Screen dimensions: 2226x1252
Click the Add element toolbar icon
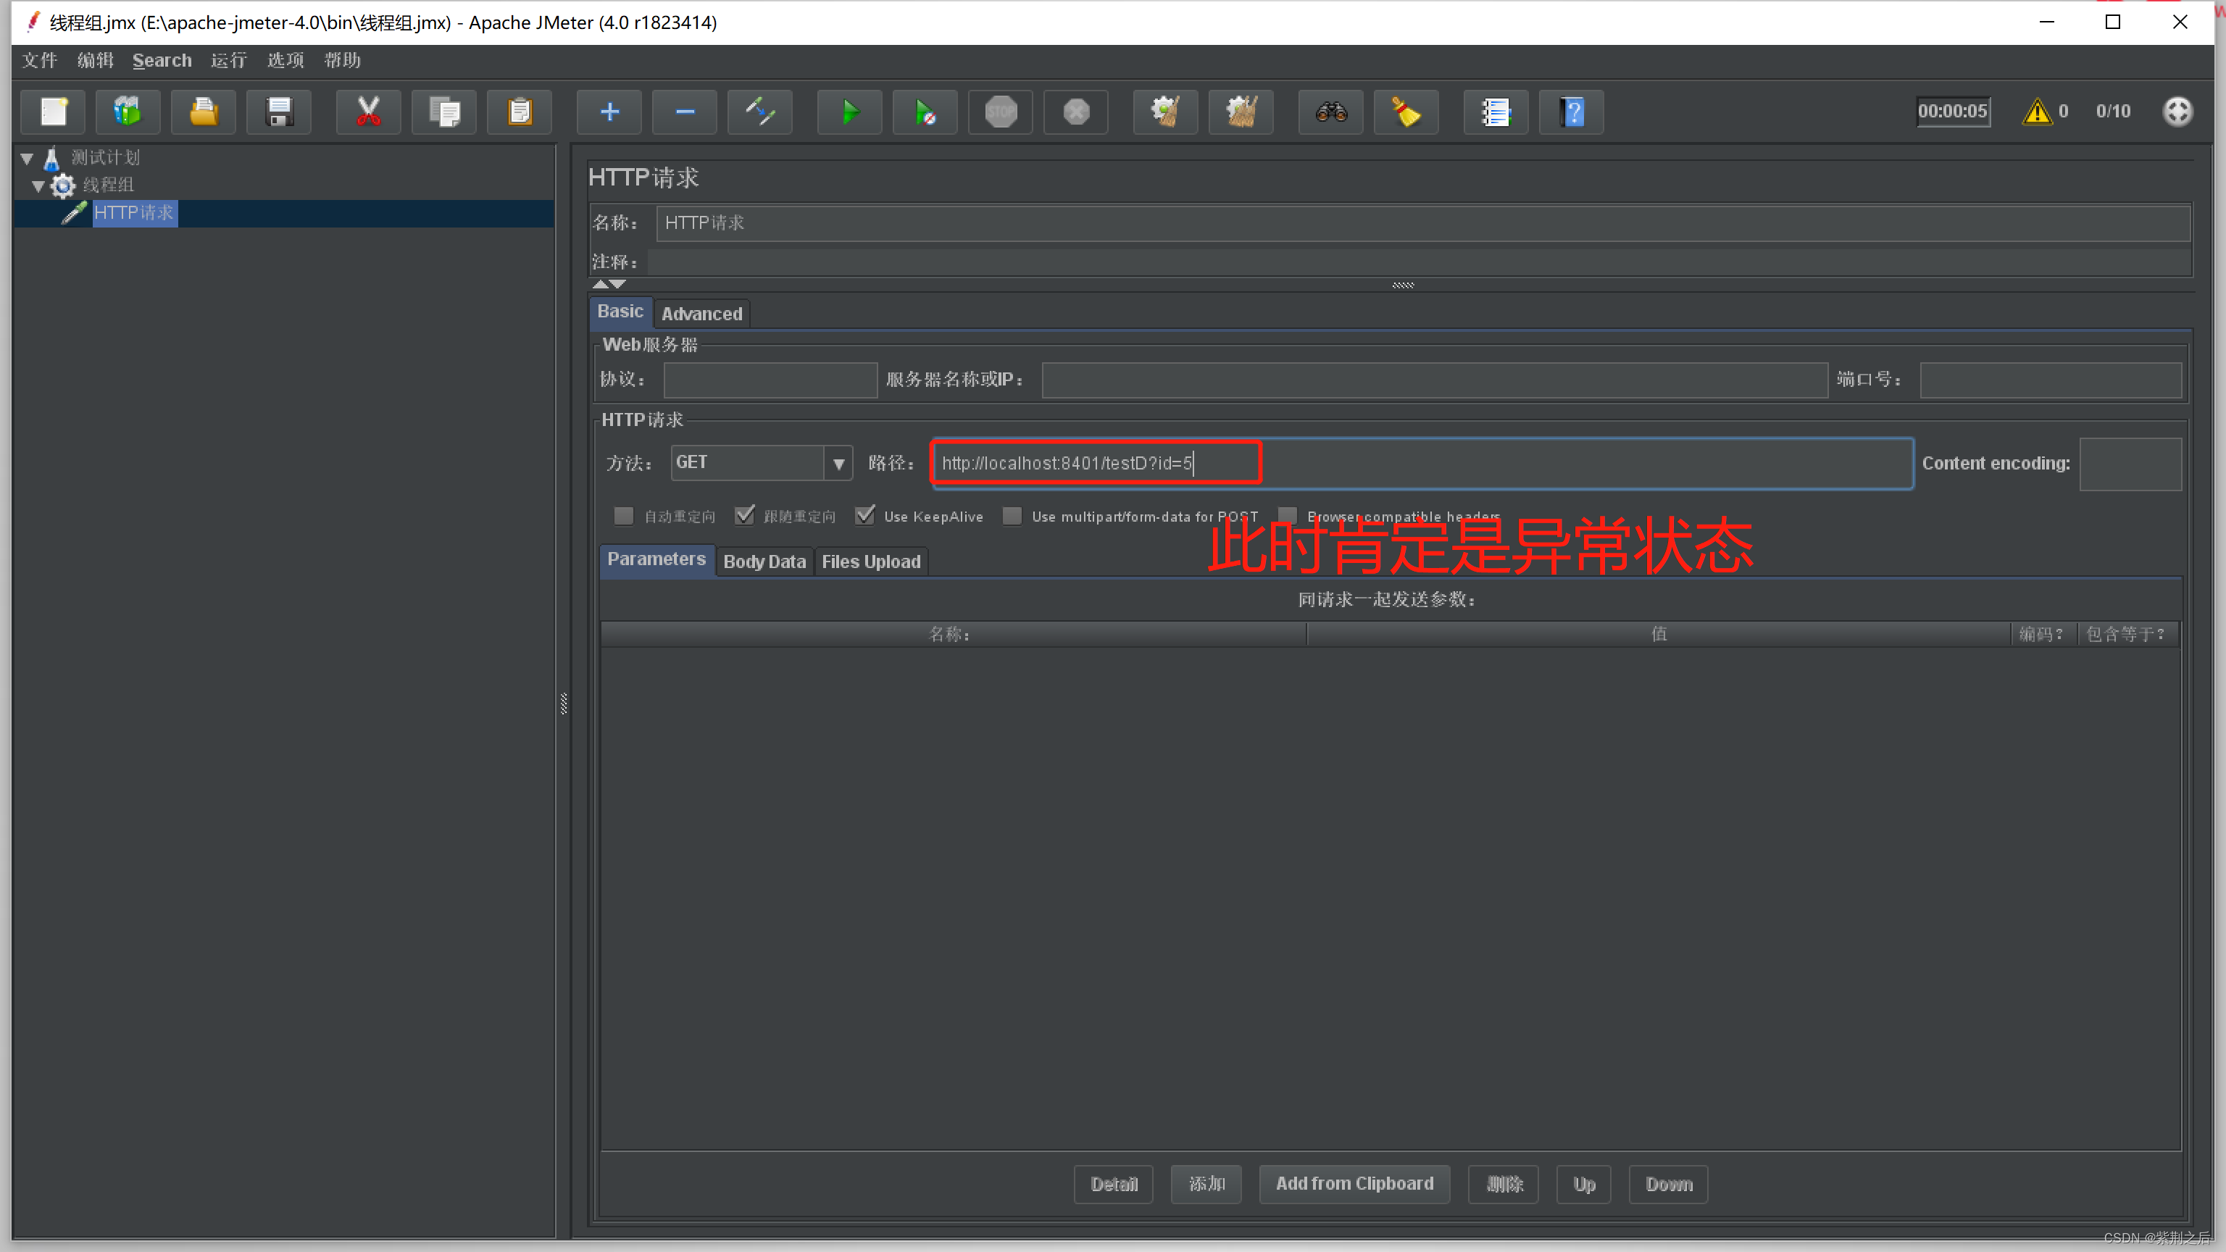(607, 112)
